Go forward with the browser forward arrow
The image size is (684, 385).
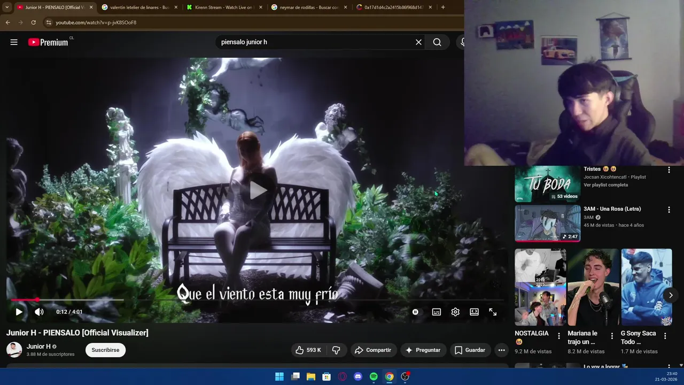point(20,22)
